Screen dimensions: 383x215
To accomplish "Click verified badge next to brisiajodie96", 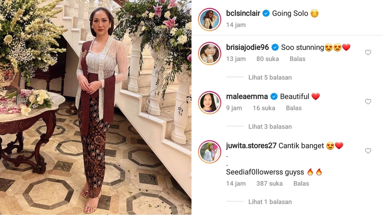I will click(275, 47).
